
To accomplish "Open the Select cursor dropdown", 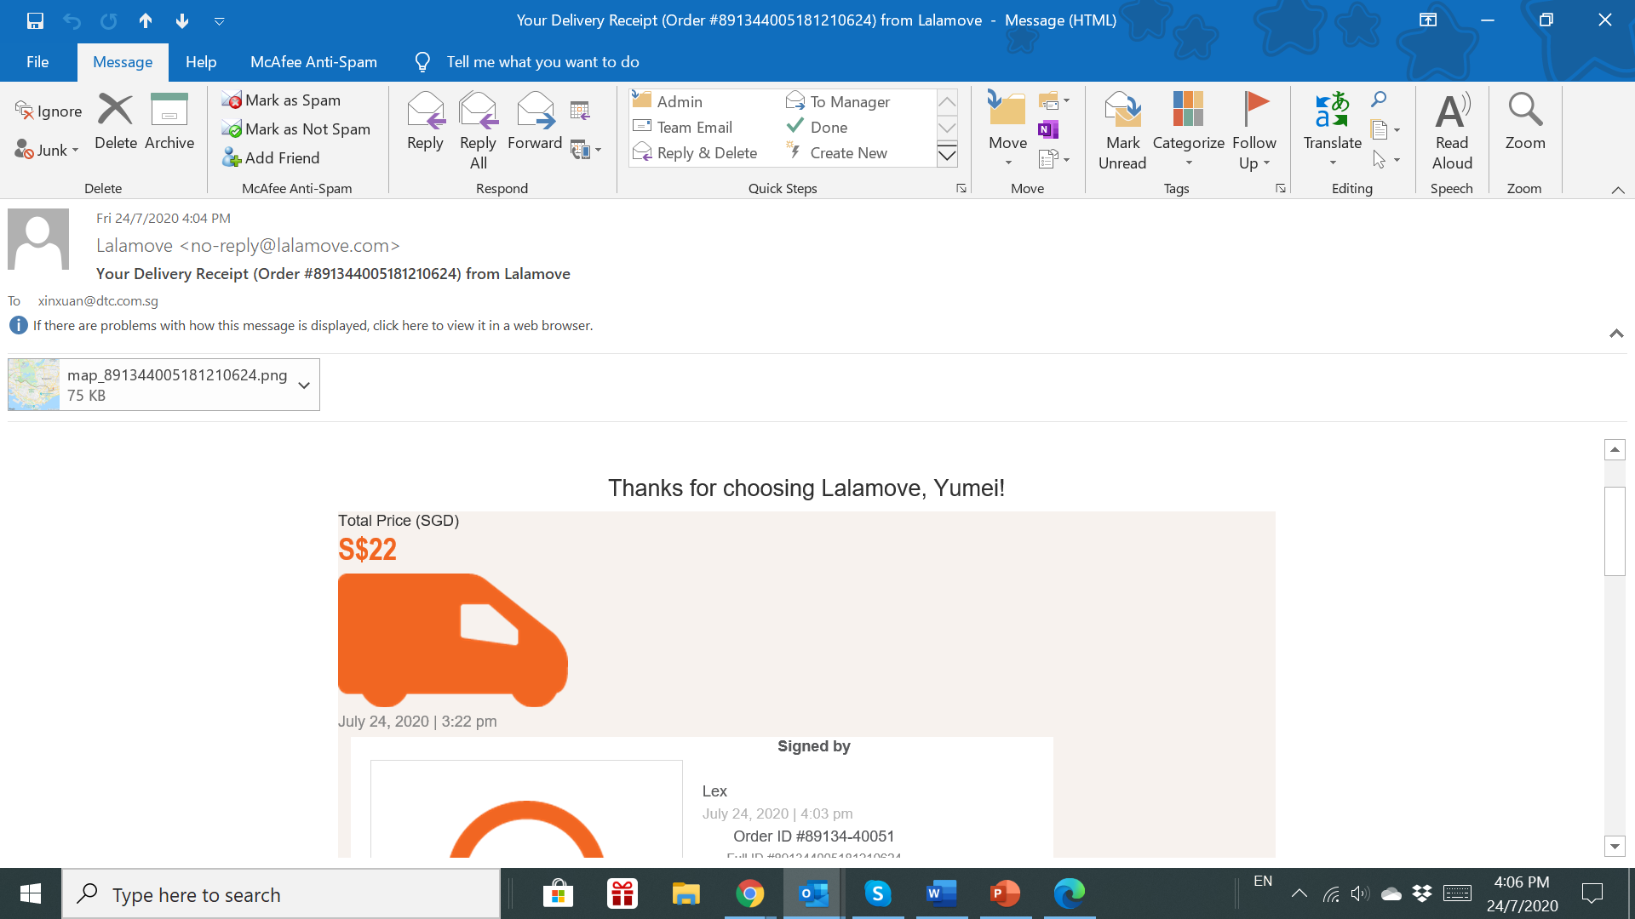I will [x=1386, y=159].
